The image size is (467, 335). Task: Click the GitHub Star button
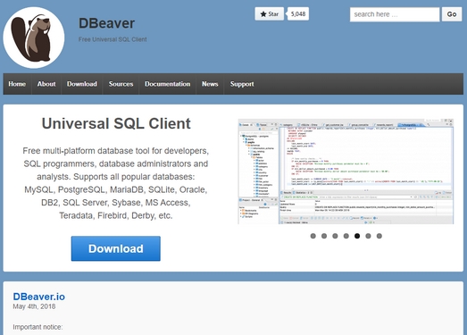click(x=270, y=14)
